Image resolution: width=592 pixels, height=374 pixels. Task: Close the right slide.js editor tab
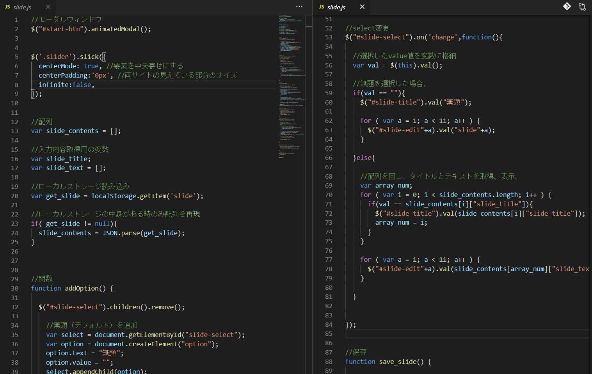[x=362, y=7]
